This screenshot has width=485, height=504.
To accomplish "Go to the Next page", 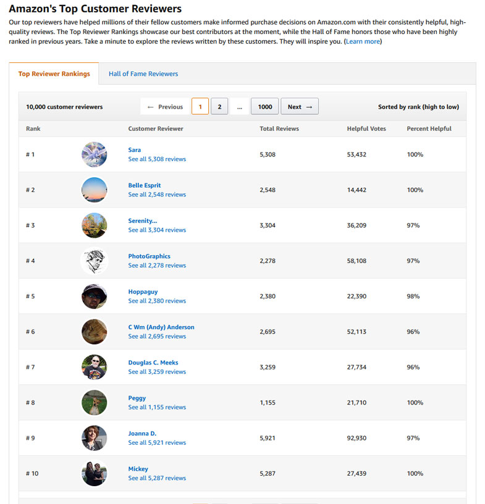I will (x=300, y=107).
